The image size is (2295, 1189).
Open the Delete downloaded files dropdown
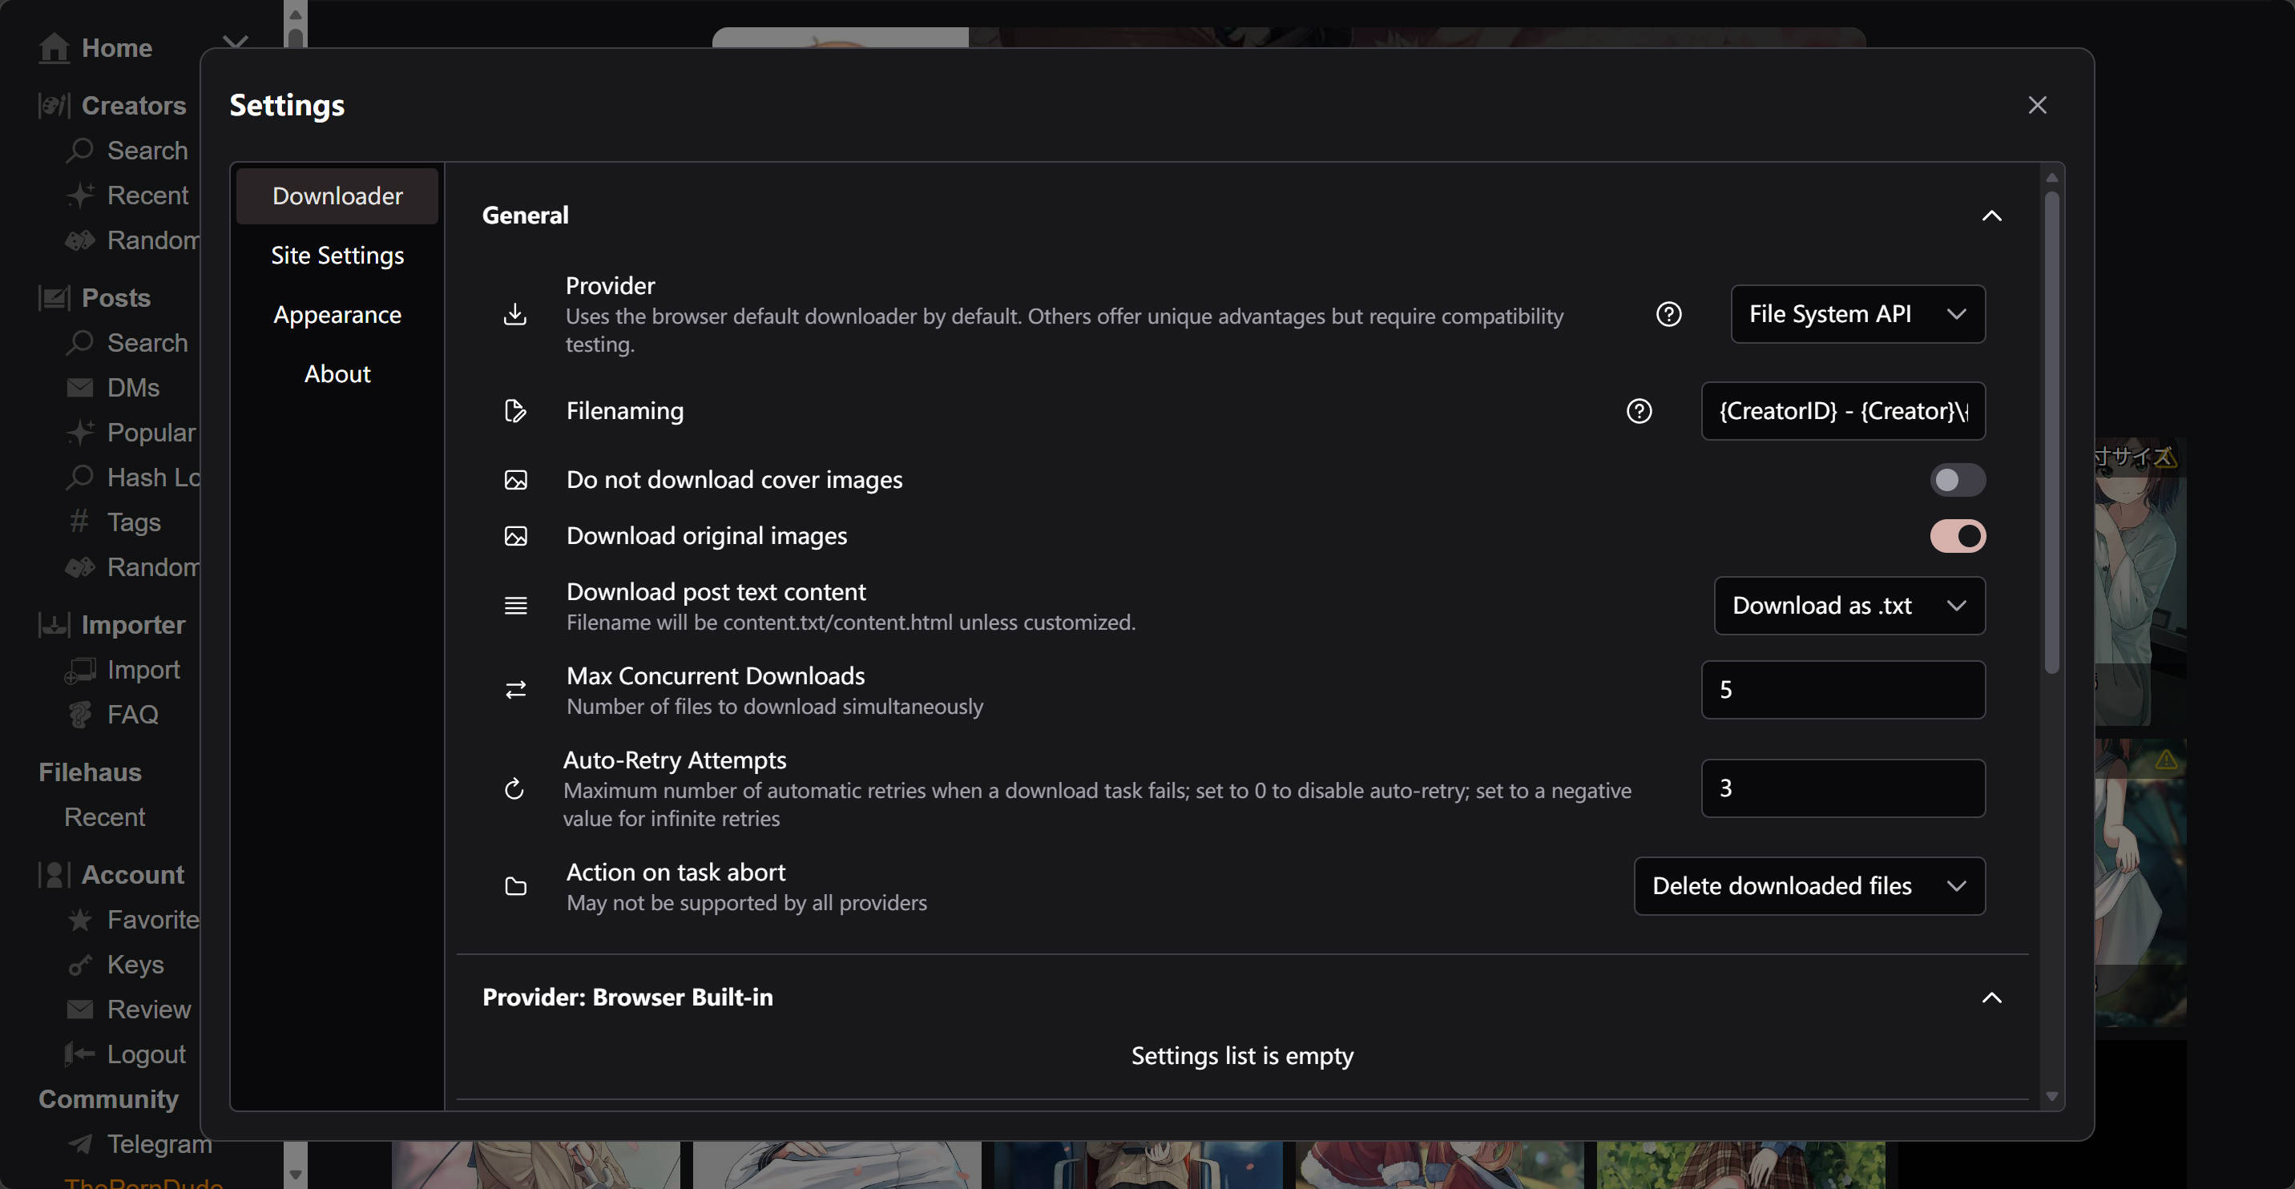(1809, 886)
